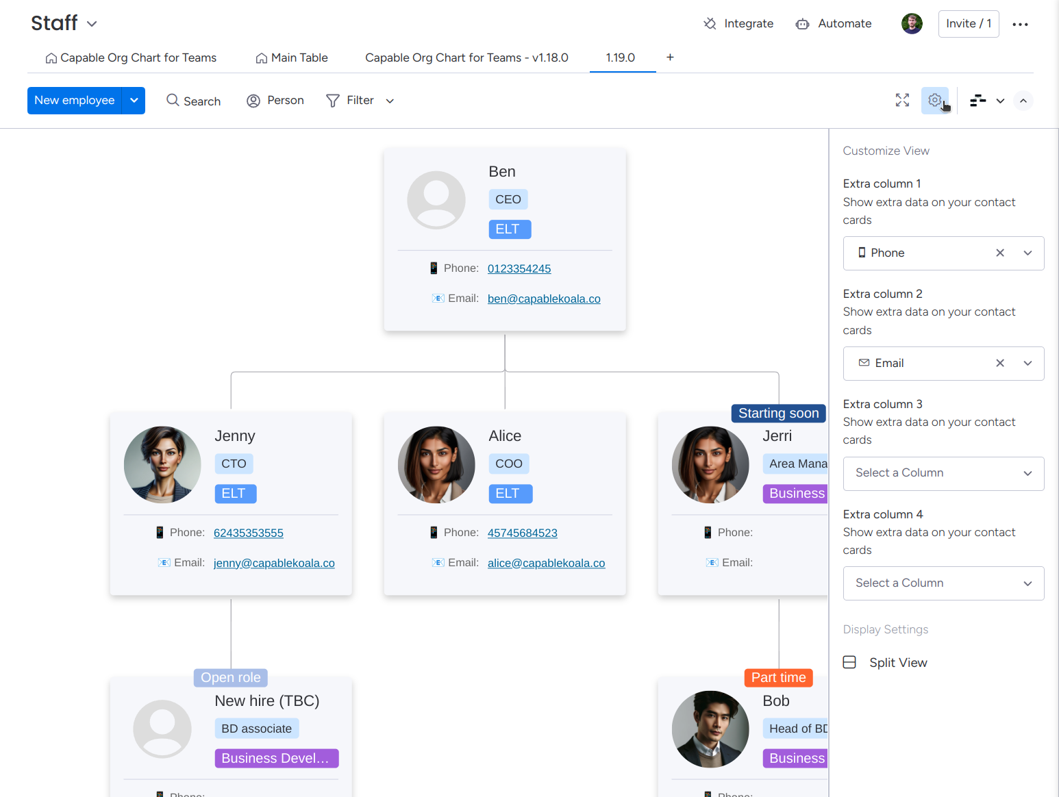Open the three-dot more options menu

tap(1020, 24)
